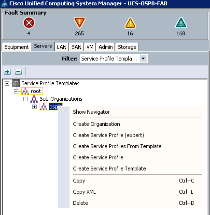
Task: Click the Service Profile Templates T icon
Action: coord(16,83)
